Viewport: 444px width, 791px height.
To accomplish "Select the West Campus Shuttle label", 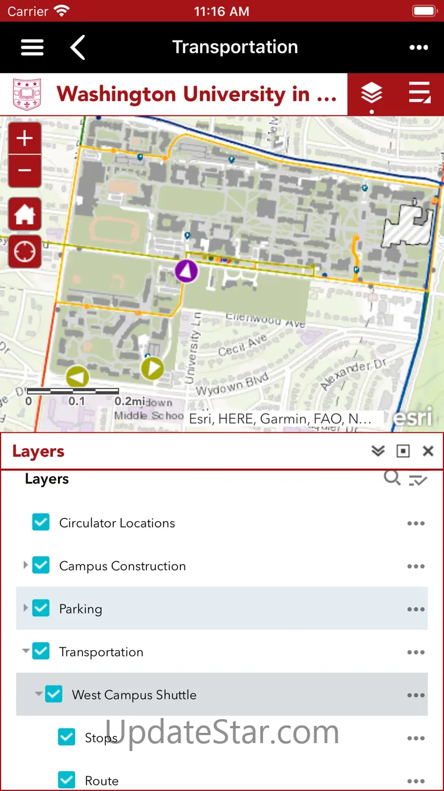I will pyautogui.click(x=134, y=695).
